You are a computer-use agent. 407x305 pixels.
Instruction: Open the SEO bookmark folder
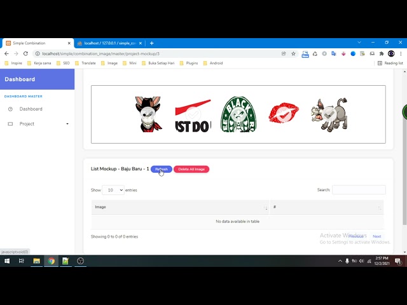point(63,63)
